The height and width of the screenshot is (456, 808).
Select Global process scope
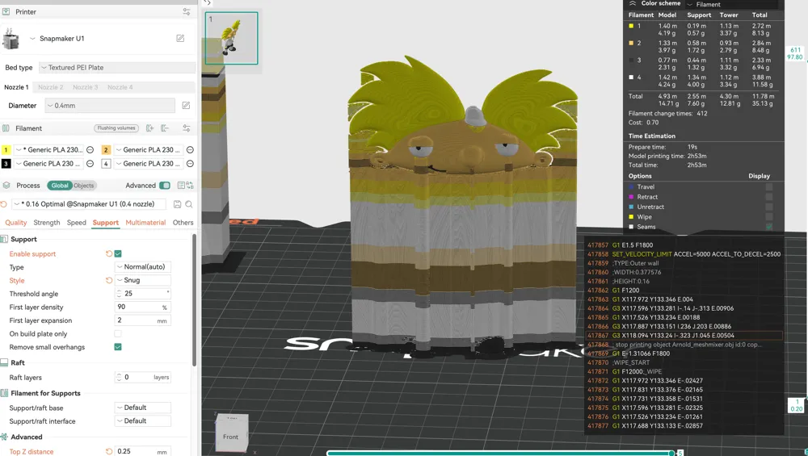[x=59, y=186]
